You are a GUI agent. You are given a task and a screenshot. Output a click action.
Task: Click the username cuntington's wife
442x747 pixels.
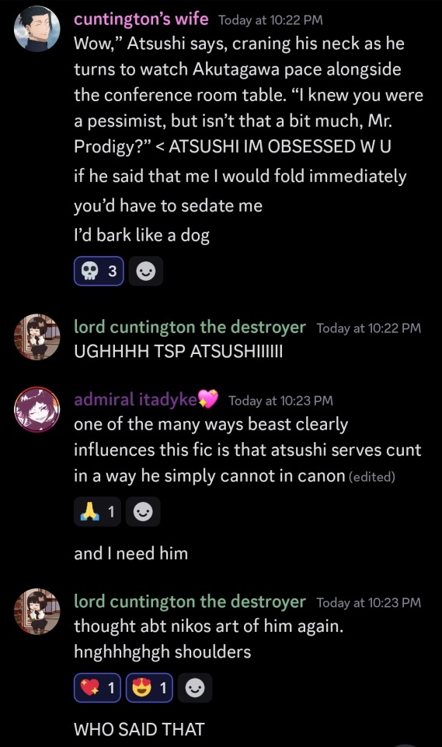click(141, 19)
